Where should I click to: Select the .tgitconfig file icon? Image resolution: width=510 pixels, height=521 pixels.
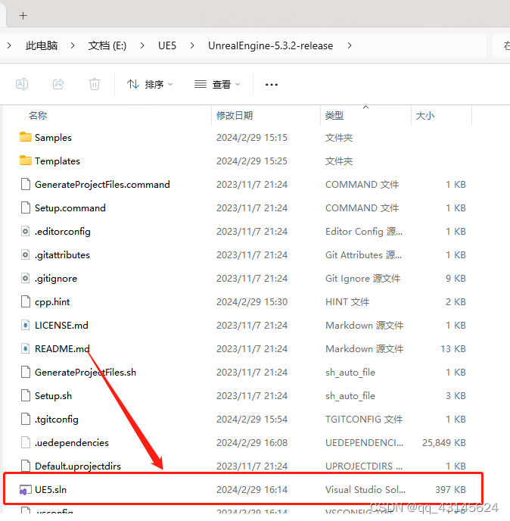click(x=26, y=419)
